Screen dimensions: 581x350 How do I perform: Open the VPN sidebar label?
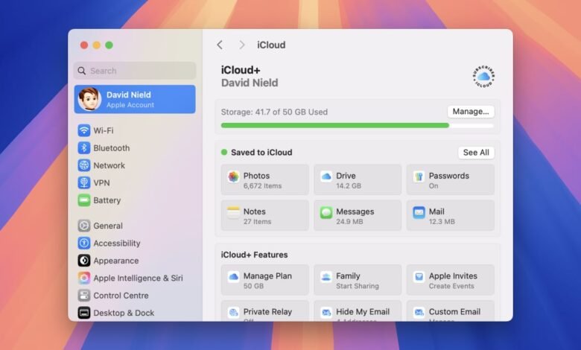[101, 182]
